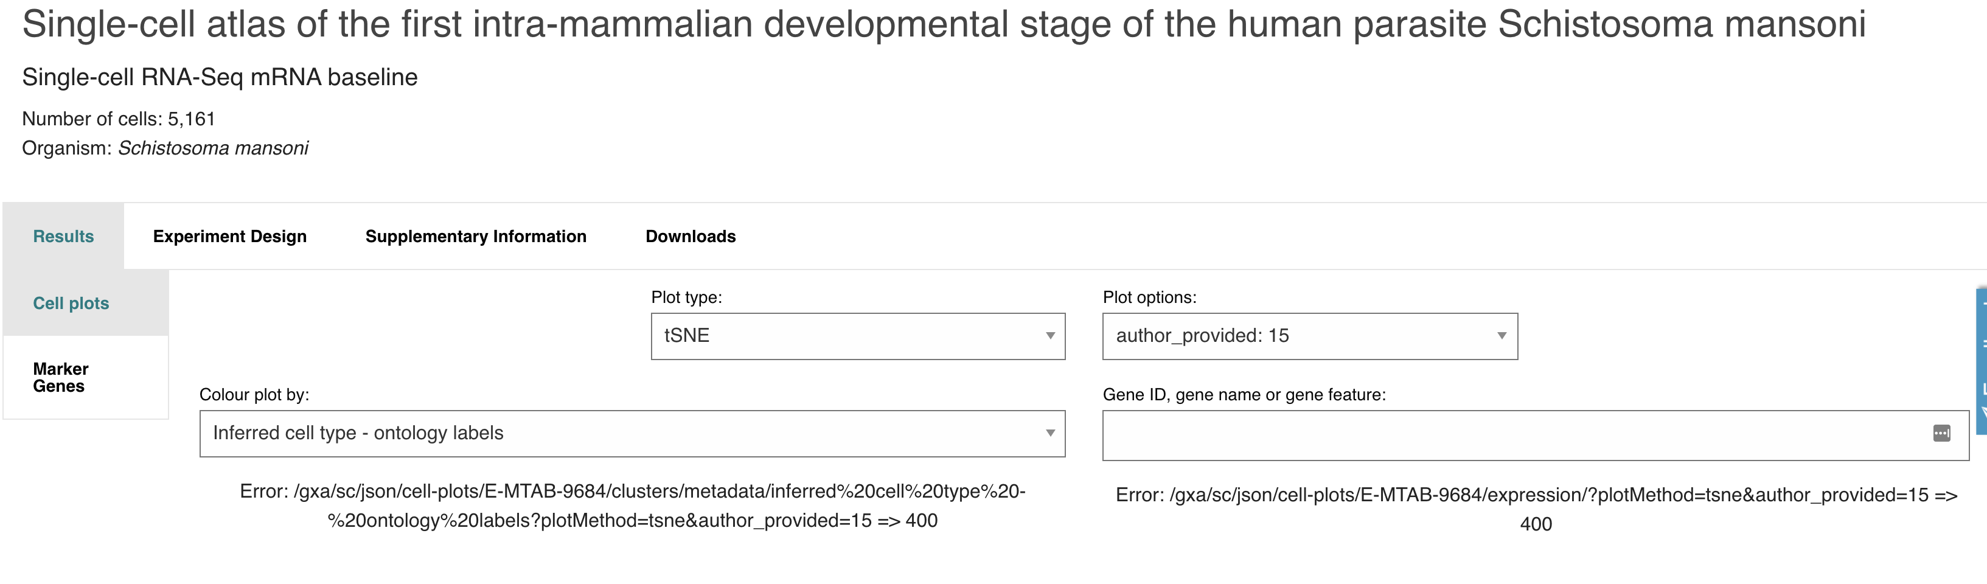Switch to the Experiment Design tab
The width and height of the screenshot is (1987, 584).
(x=229, y=236)
